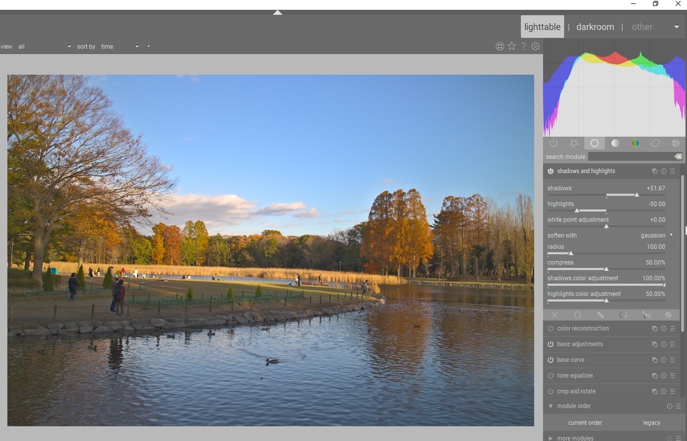This screenshot has height=441, width=687.
Task: Open the help question mark
Action: pyautogui.click(x=523, y=46)
